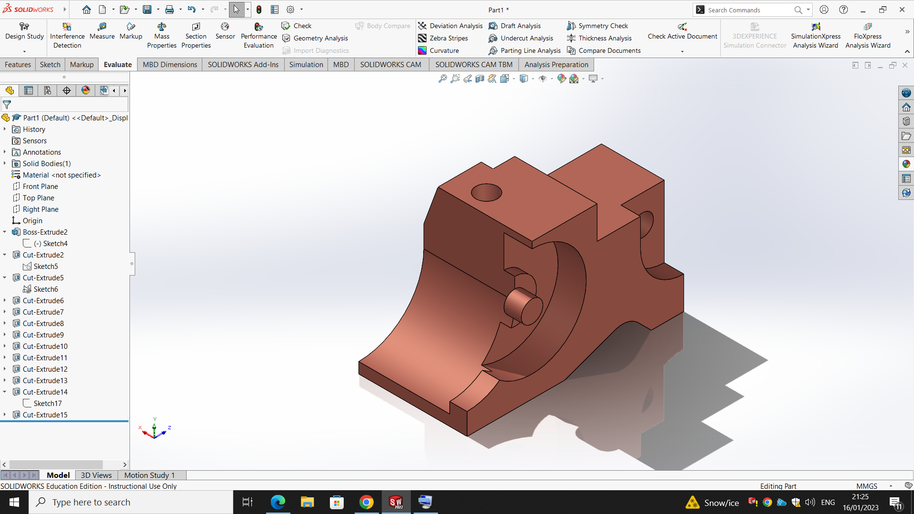Open the Analysis Preparation tab
914x514 pixels.
556,65
